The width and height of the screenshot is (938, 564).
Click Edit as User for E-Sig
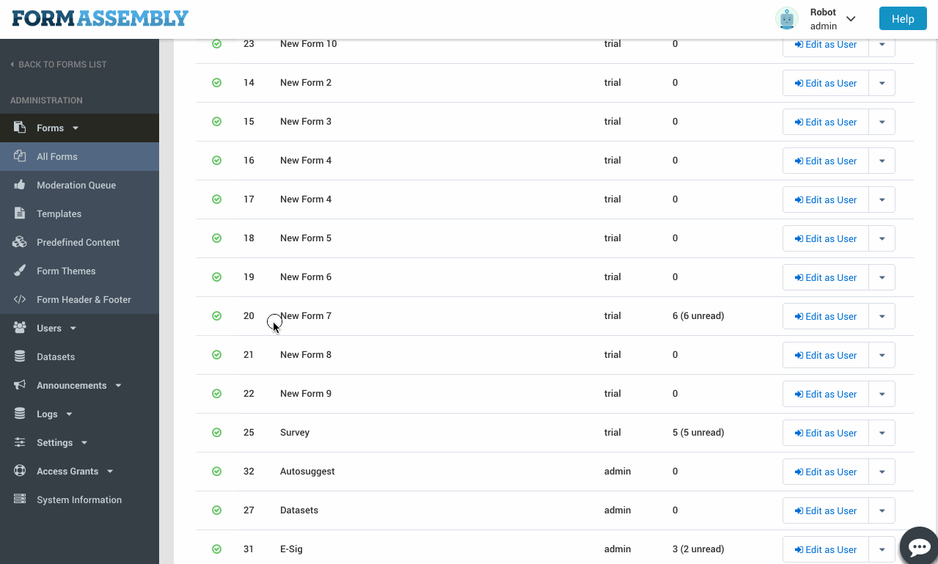coord(825,549)
